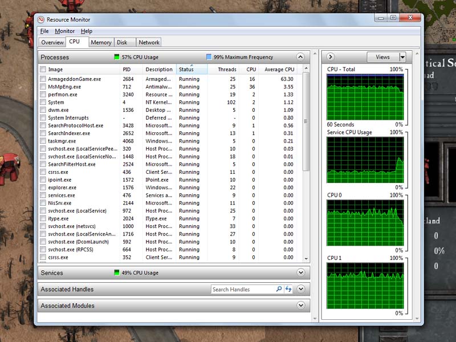Open the Monitor menu
Image resolution: width=456 pixels, height=342 pixels.
64,31
